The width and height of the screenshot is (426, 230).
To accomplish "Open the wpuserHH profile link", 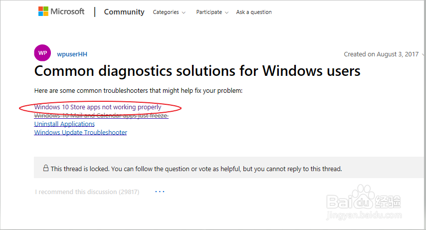I will coord(72,54).
